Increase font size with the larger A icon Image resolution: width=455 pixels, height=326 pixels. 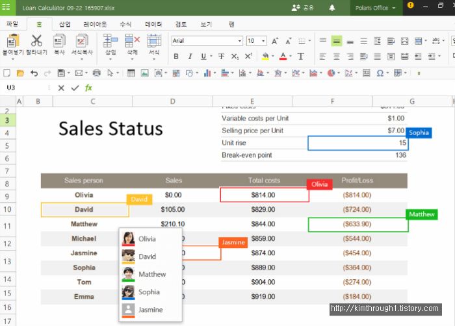pos(274,41)
